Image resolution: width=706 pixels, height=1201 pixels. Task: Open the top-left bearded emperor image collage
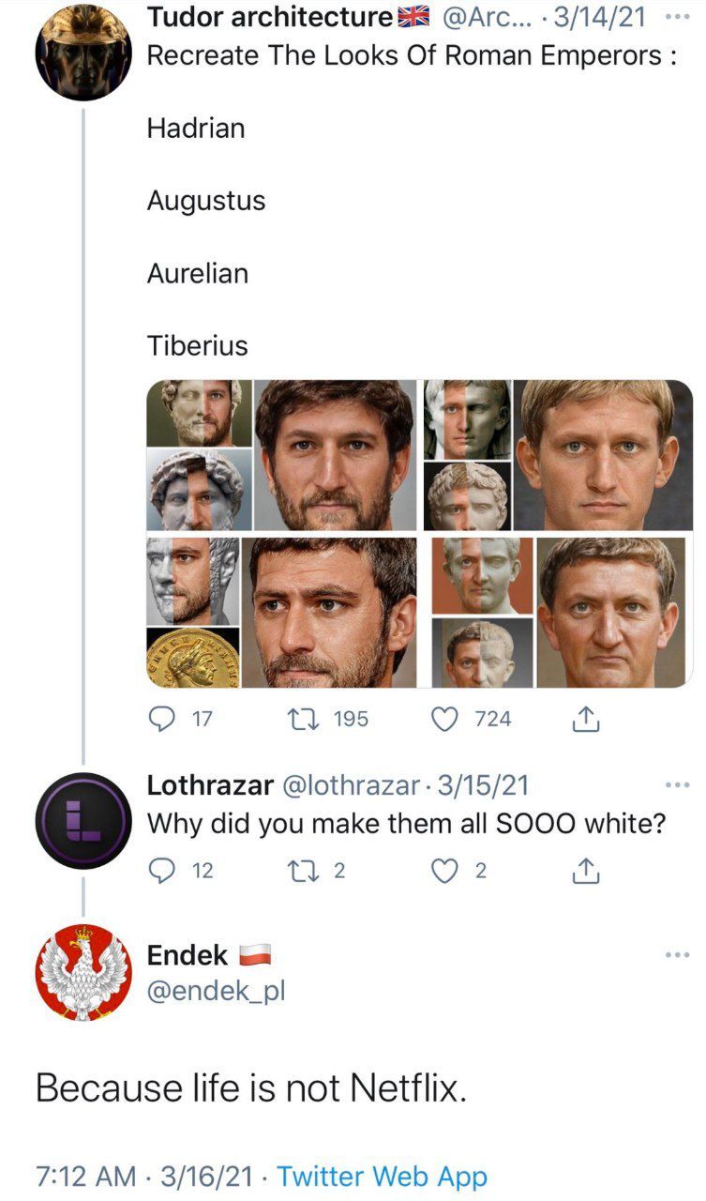[x=281, y=455]
